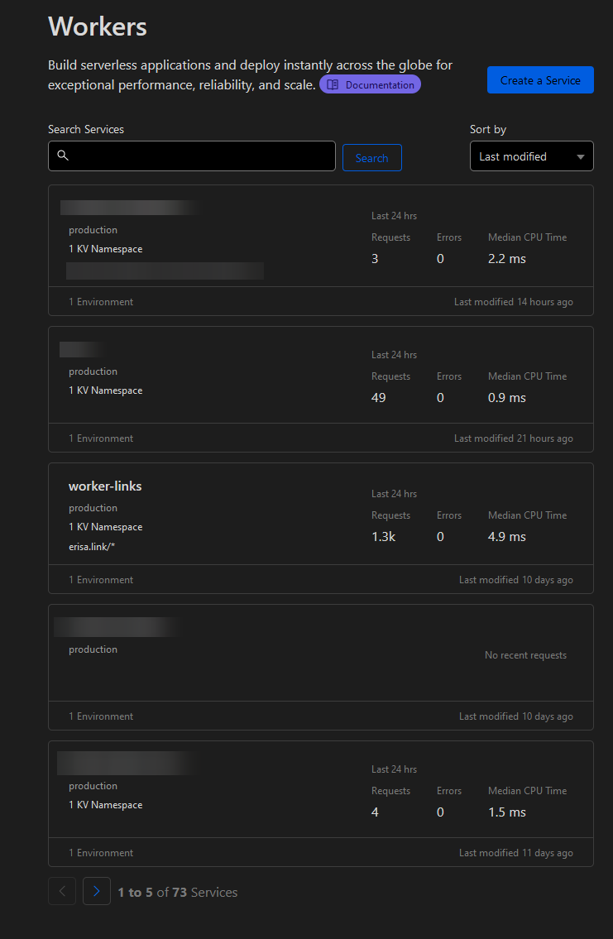The width and height of the screenshot is (613, 939).
Task: Open the service showing 49 requests
Action: (81, 350)
